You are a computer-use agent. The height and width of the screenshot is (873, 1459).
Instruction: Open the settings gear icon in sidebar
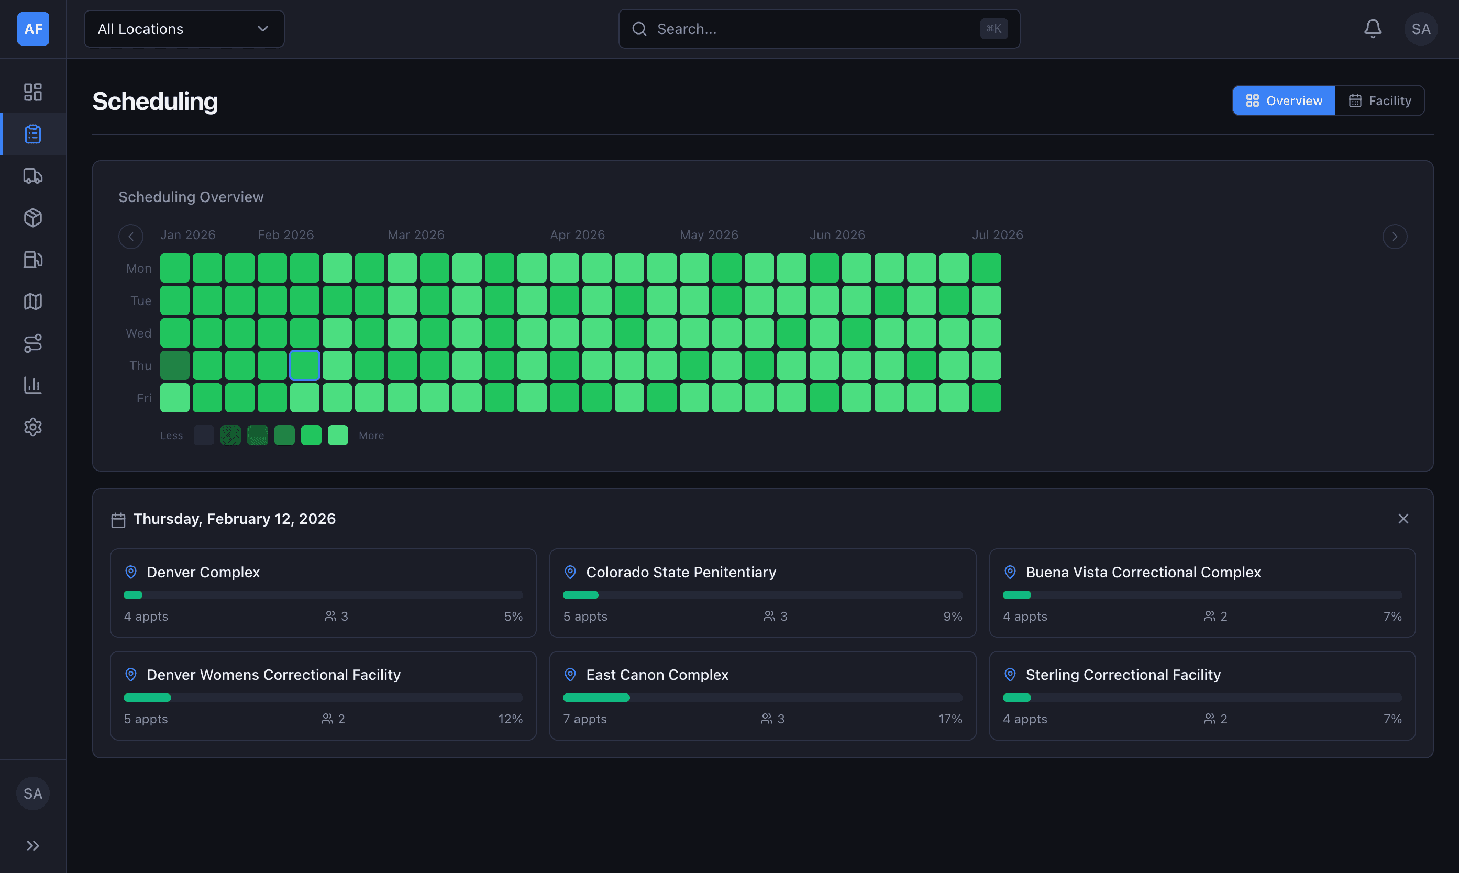33,427
